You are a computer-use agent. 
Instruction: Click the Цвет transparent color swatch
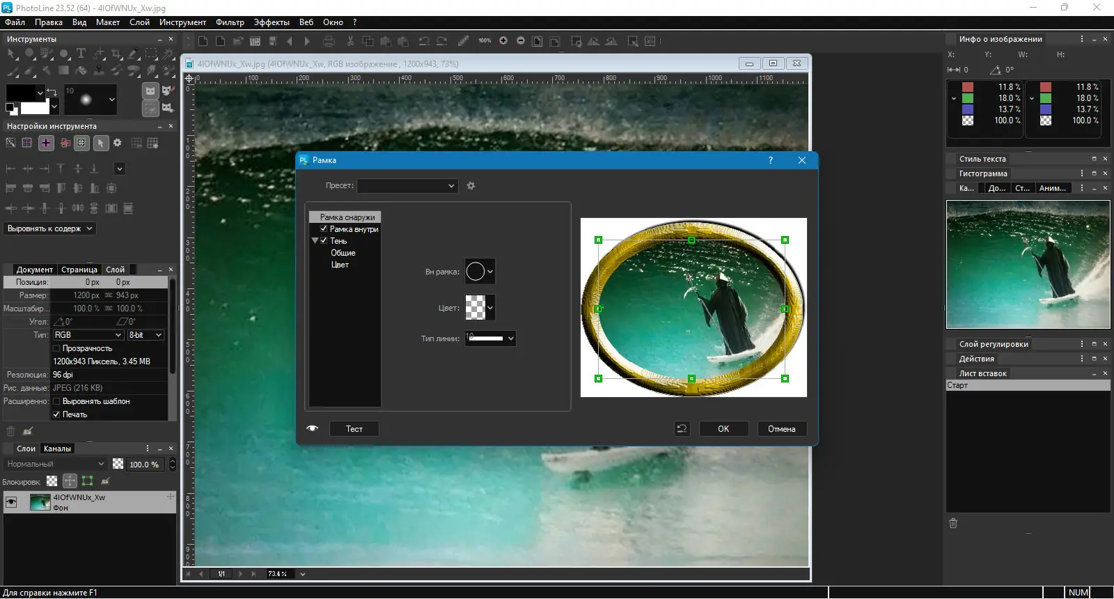coord(476,308)
